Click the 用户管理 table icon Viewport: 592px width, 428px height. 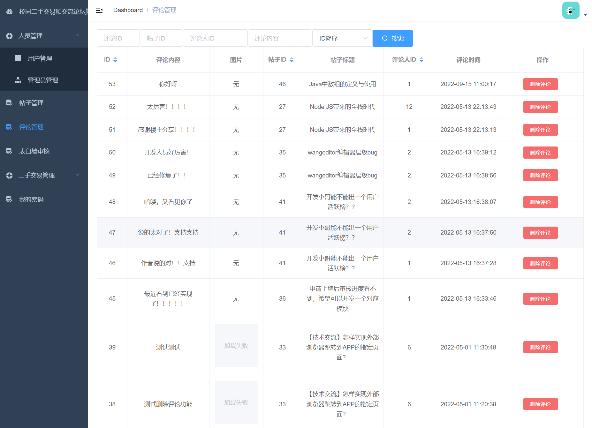coord(18,58)
